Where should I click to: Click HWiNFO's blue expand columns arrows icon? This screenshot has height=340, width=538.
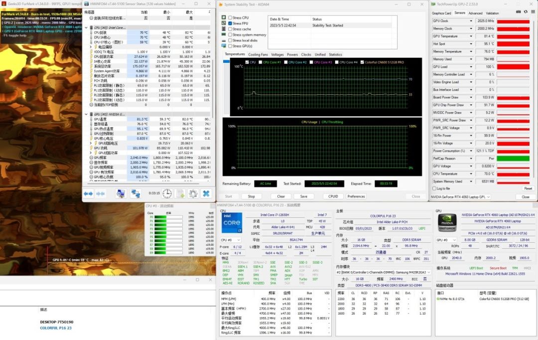[x=88, y=193]
